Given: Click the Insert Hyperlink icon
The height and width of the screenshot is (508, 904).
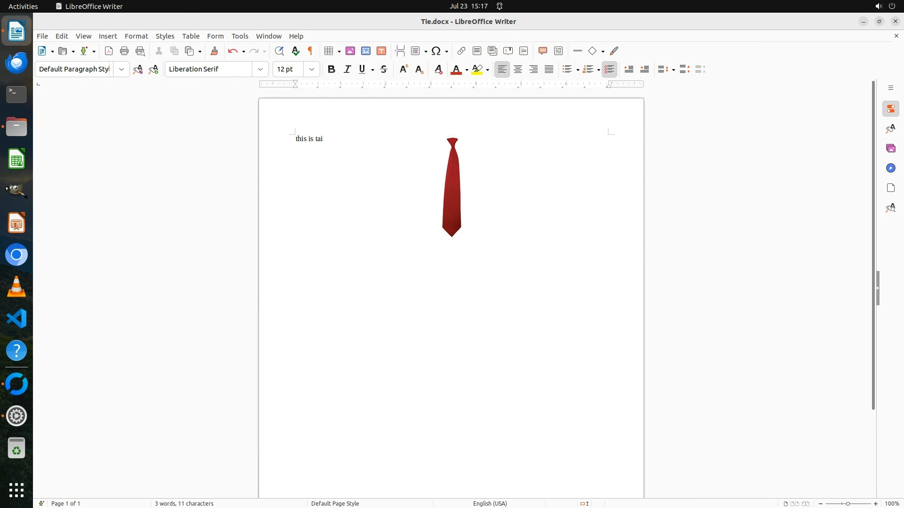Looking at the screenshot, I should [x=461, y=51].
